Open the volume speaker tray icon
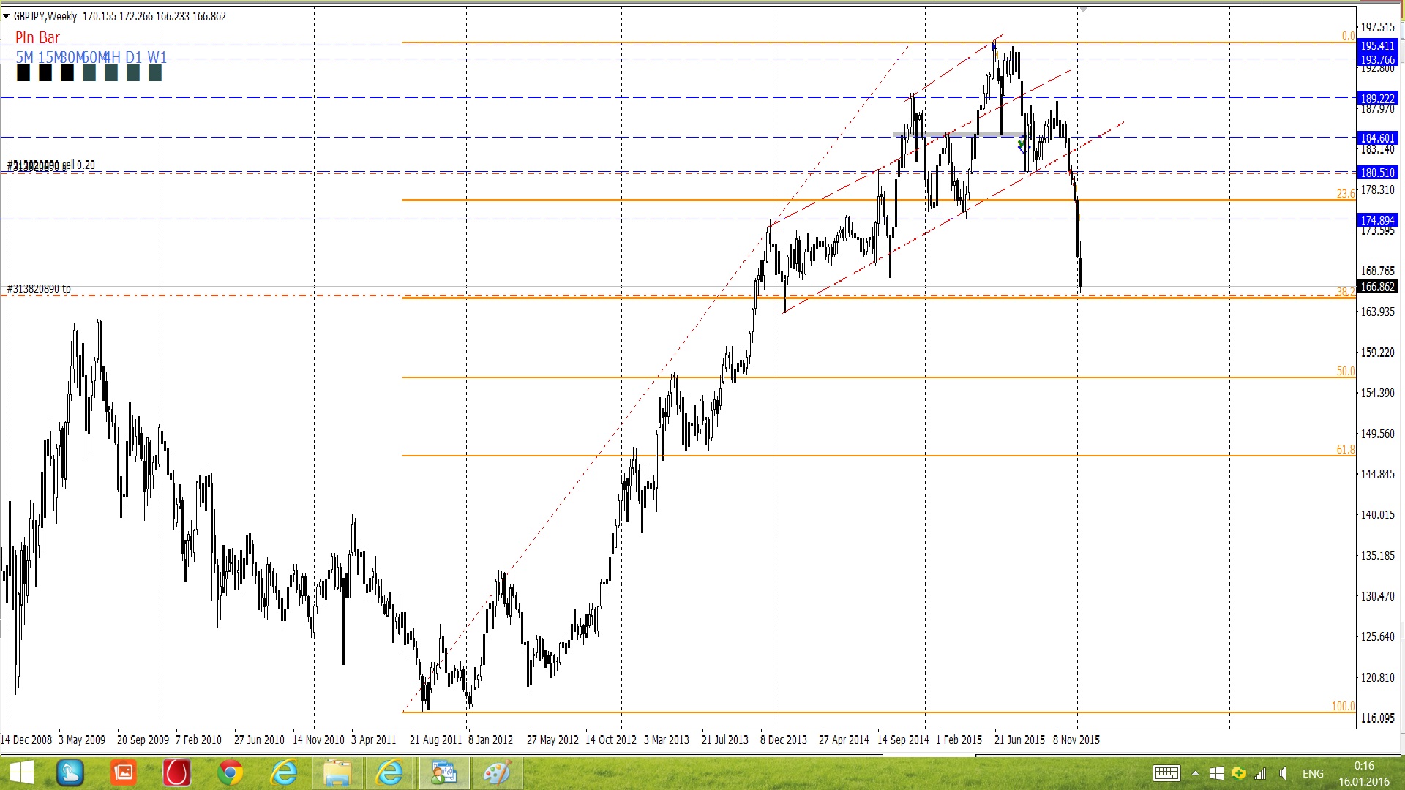Screen dimensions: 1405x790 click(x=1283, y=773)
